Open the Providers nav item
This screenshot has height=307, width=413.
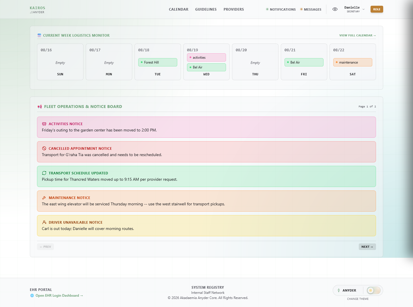(x=234, y=9)
